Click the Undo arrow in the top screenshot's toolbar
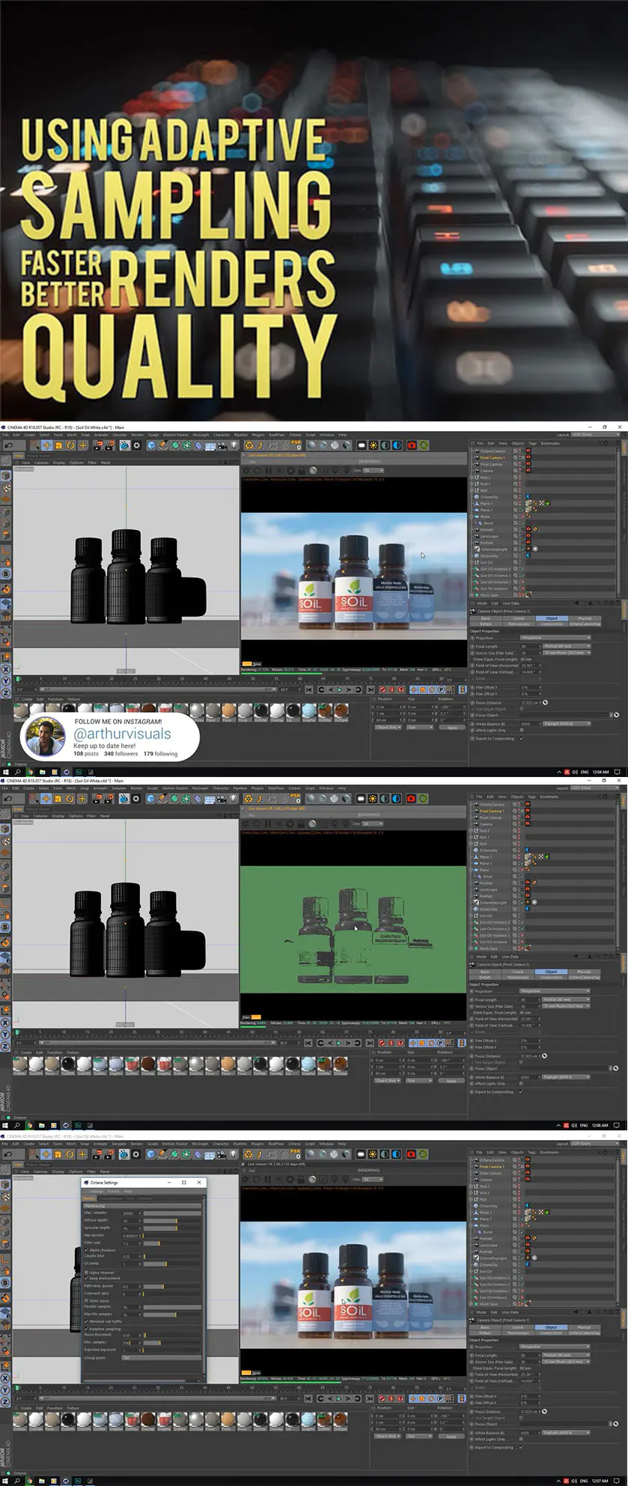Image resolution: width=628 pixels, height=1486 pixels. (x=8, y=445)
